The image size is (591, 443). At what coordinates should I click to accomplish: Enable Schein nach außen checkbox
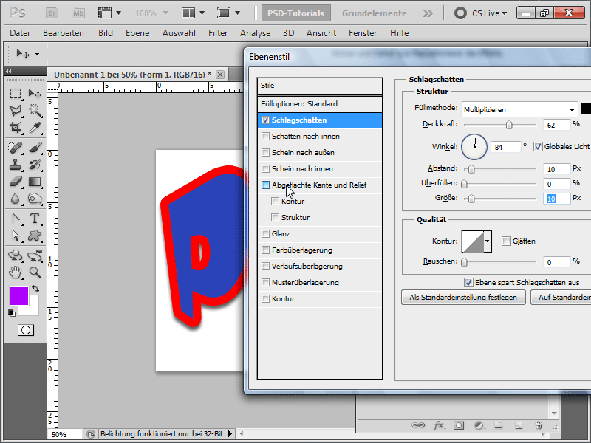[265, 153]
